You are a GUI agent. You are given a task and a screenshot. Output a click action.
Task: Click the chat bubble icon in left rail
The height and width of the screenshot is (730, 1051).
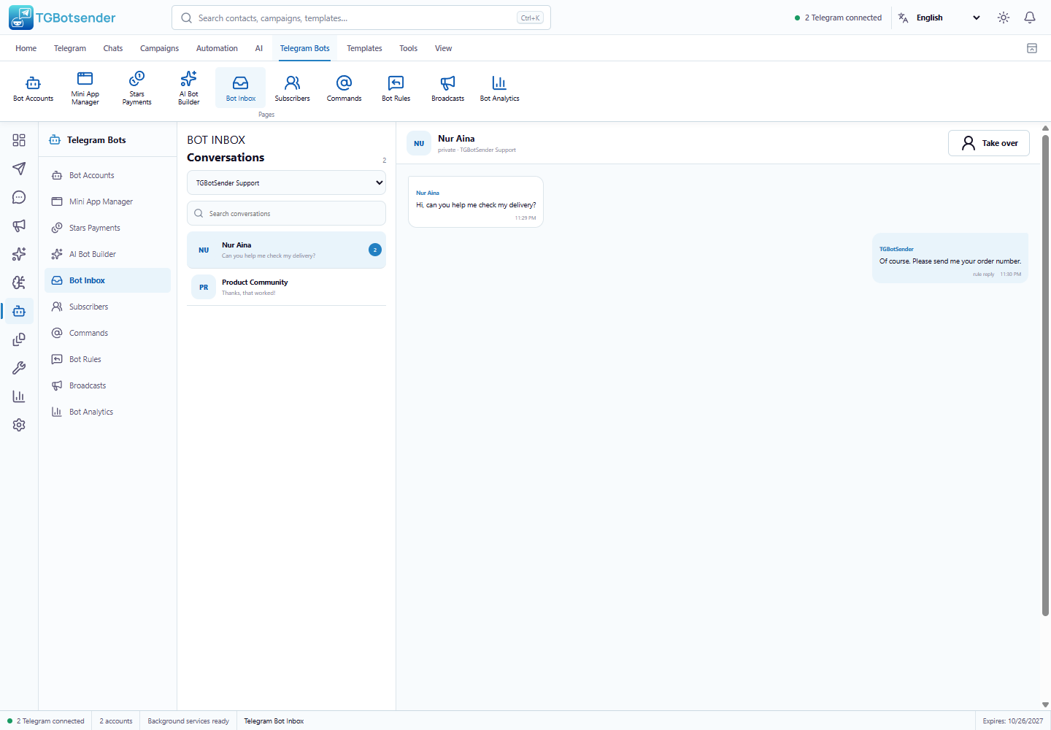coord(19,197)
